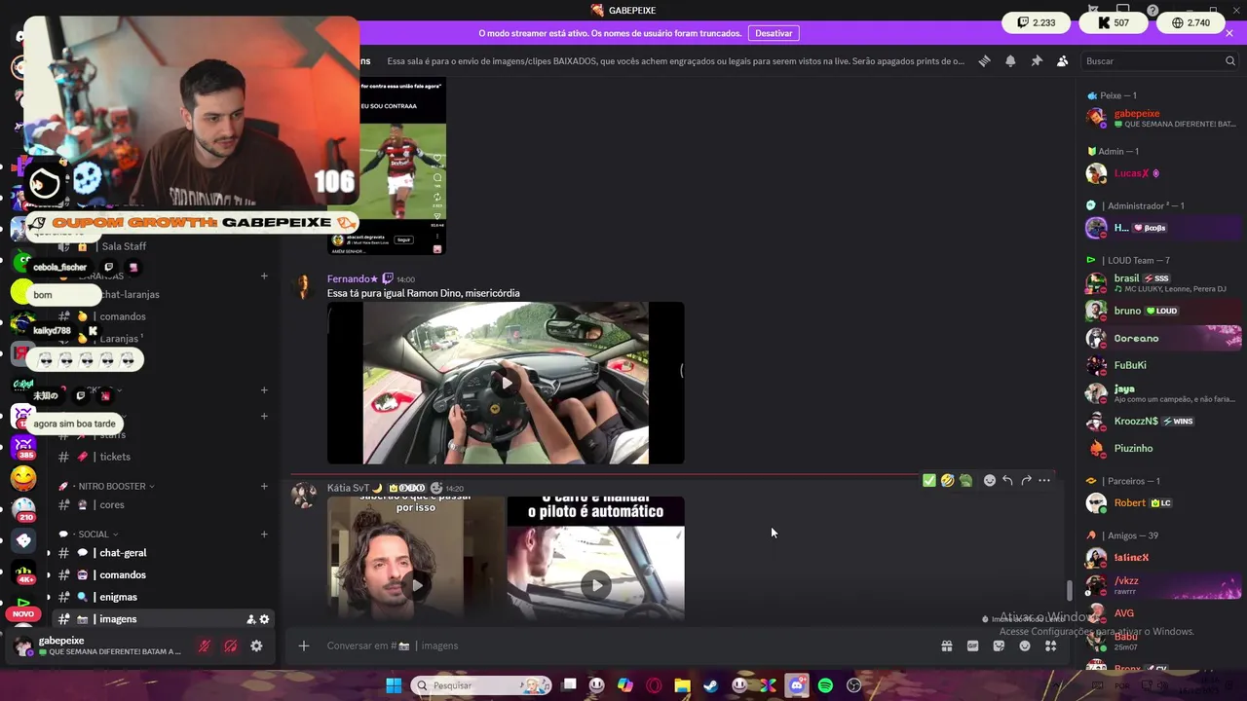Open the GIF picker
The height and width of the screenshot is (701, 1247).
(x=972, y=646)
